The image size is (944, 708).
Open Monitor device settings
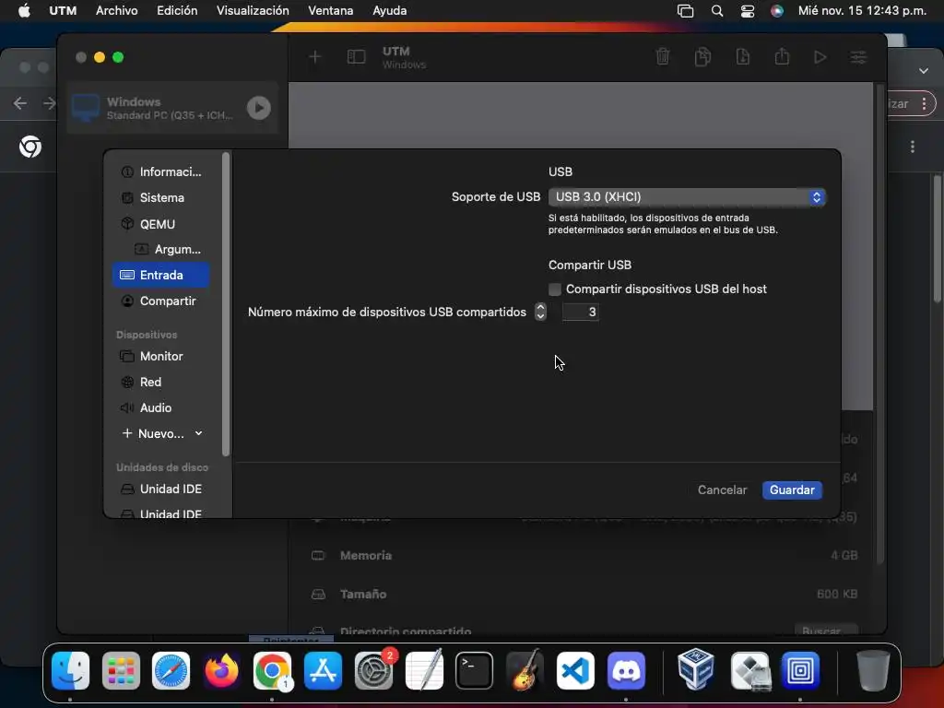(160, 357)
